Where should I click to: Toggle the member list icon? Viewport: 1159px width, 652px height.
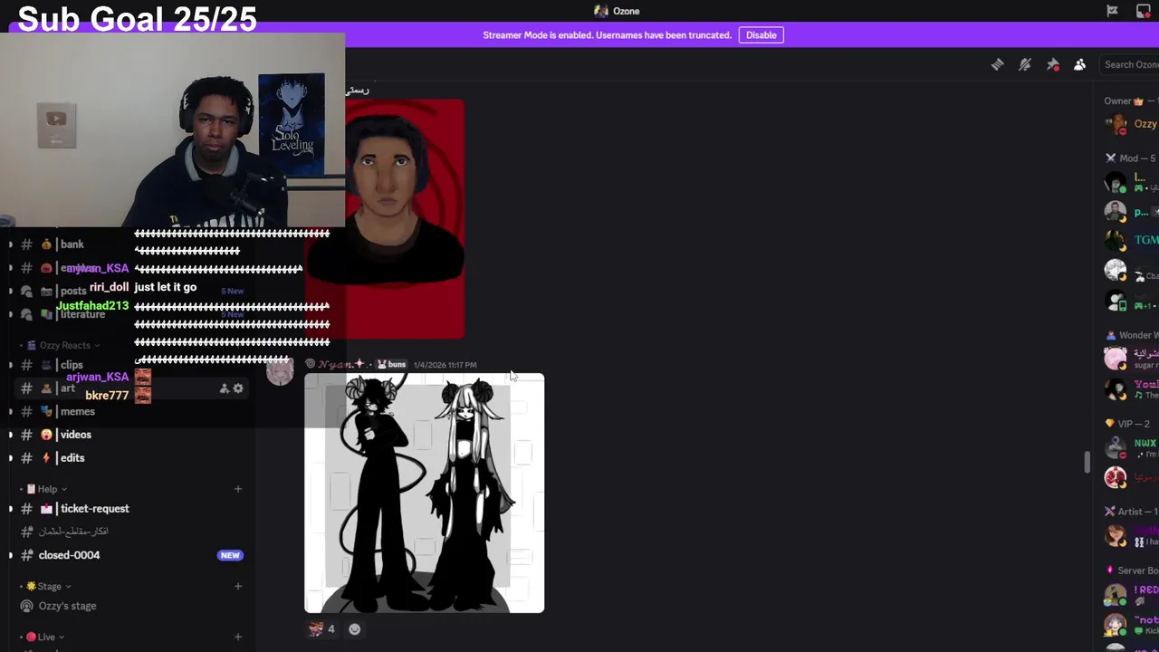point(1079,64)
